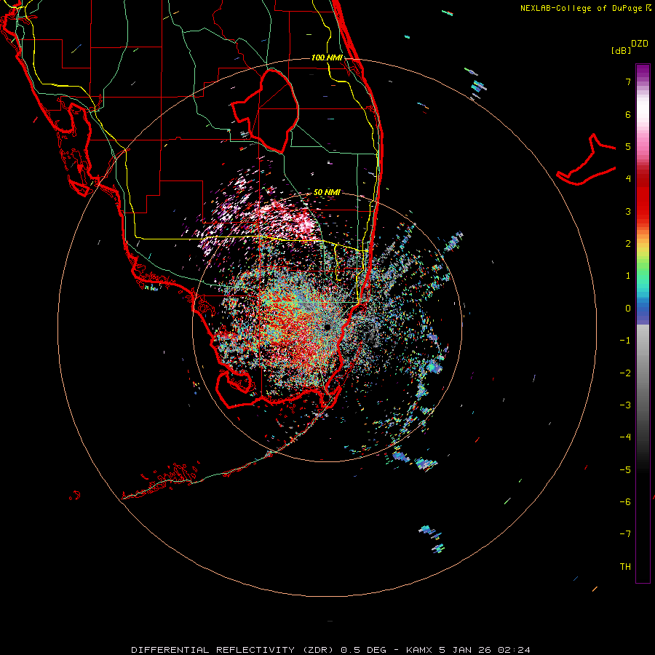Click the -4 value on the ZDR color scale
This screenshot has height=655, width=655.
pos(625,437)
